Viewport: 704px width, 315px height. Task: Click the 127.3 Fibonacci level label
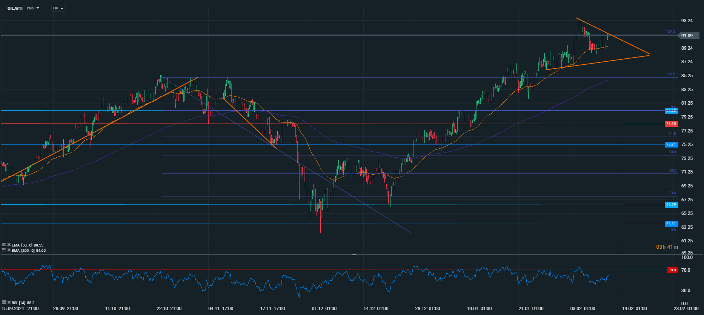click(x=670, y=32)
